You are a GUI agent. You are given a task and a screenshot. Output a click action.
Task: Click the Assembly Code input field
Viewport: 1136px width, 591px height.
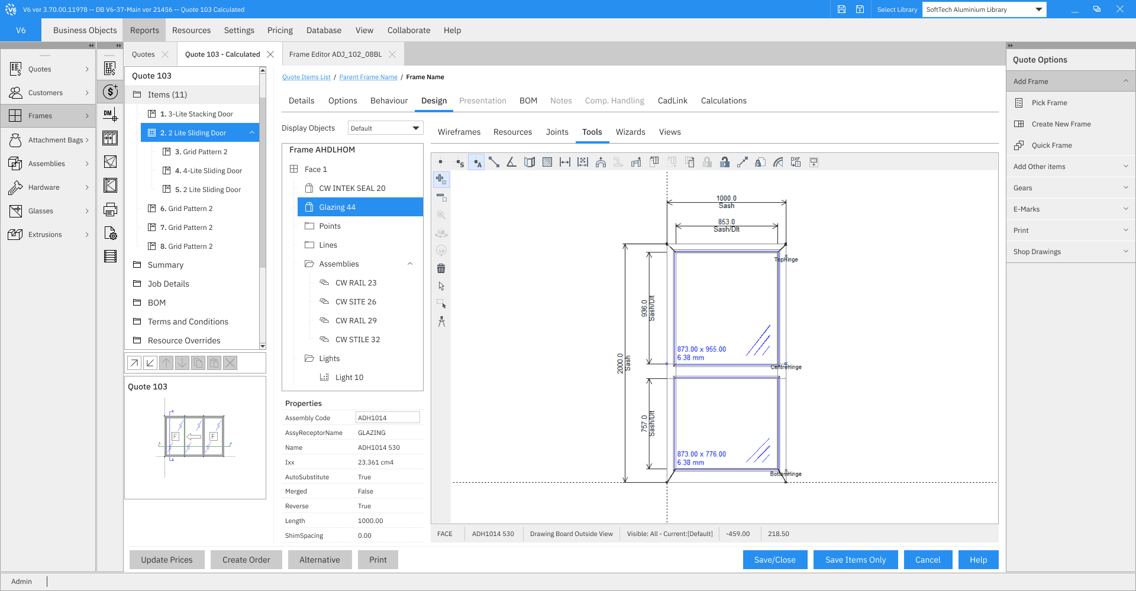pyautogui.click(x=388, y=418)
